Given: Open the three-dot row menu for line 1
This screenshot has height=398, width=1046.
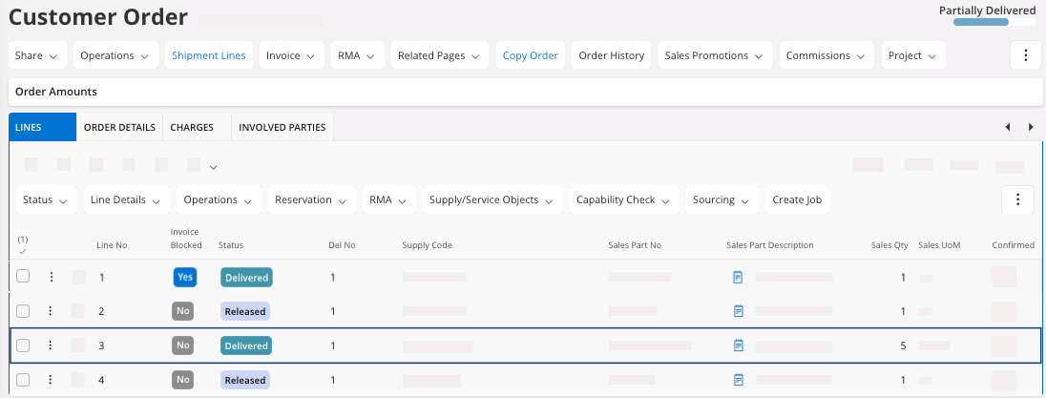Looking at the screenshot, I should tap(52, 278).
